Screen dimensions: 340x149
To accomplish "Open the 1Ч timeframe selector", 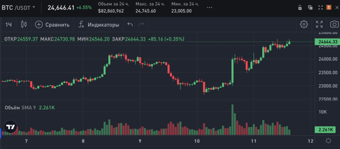I will tap(9, 25).
